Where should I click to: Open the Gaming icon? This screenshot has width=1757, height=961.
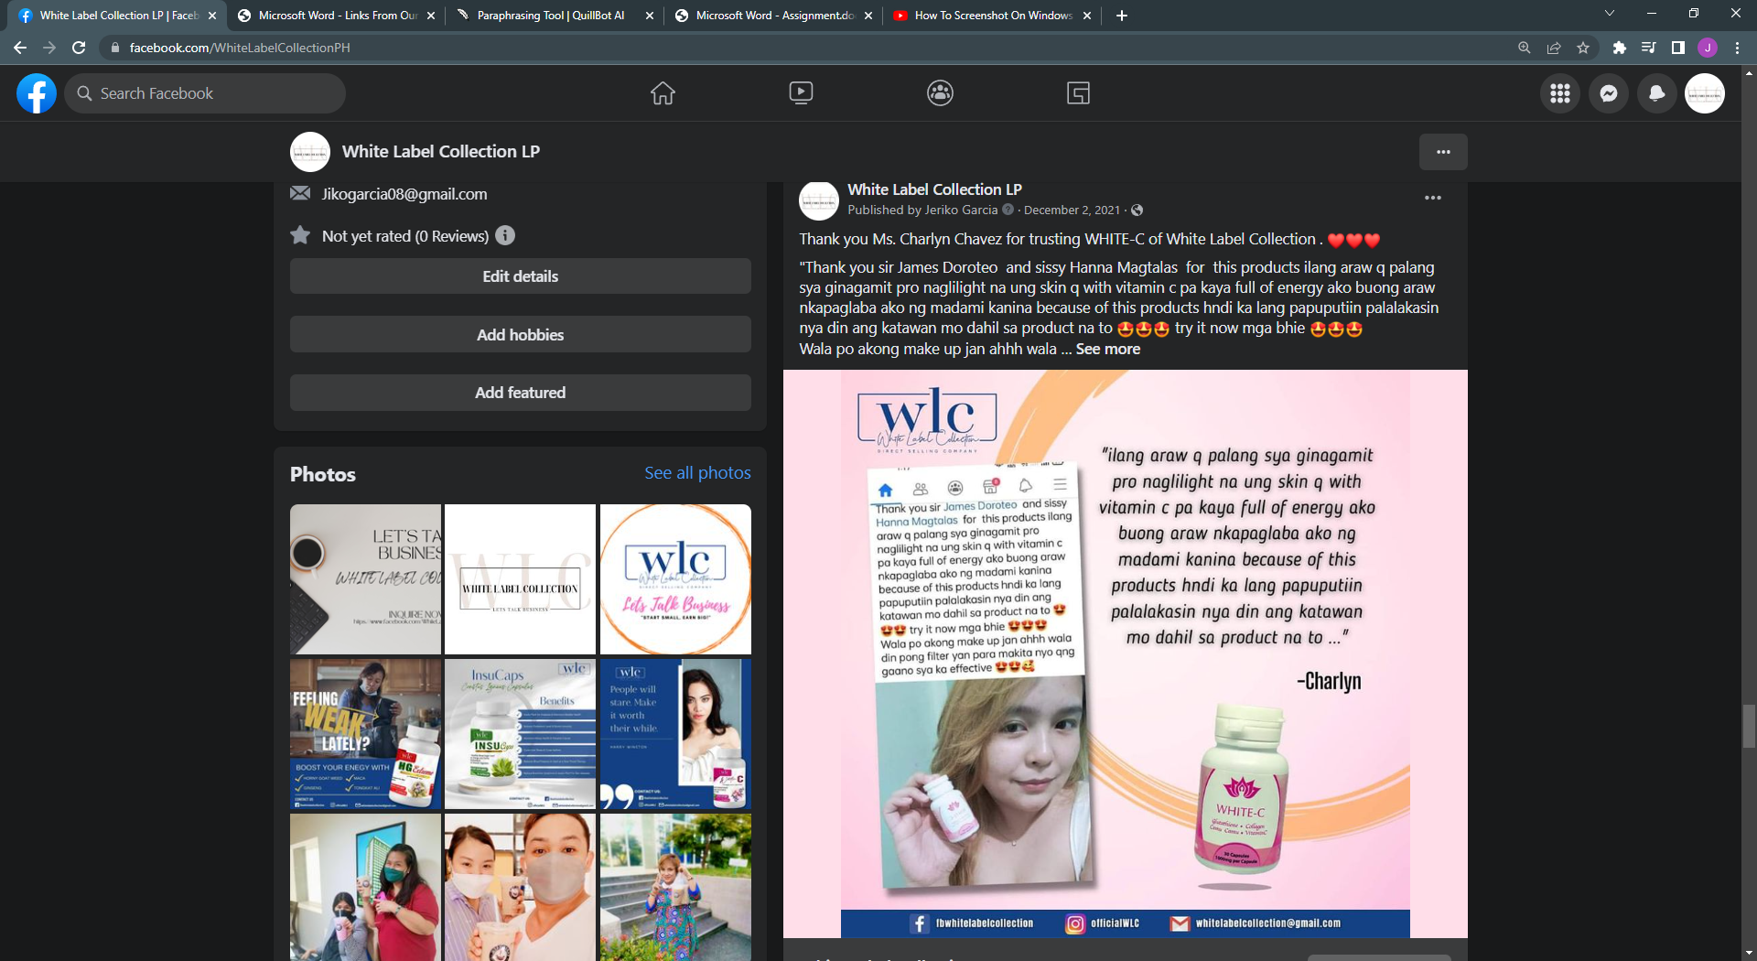tap(1078, 92)
